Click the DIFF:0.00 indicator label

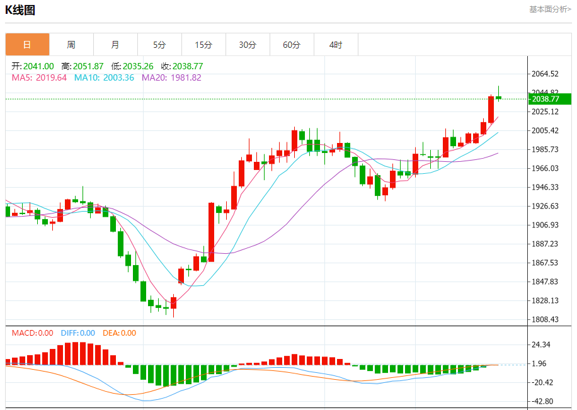(78, 333)
